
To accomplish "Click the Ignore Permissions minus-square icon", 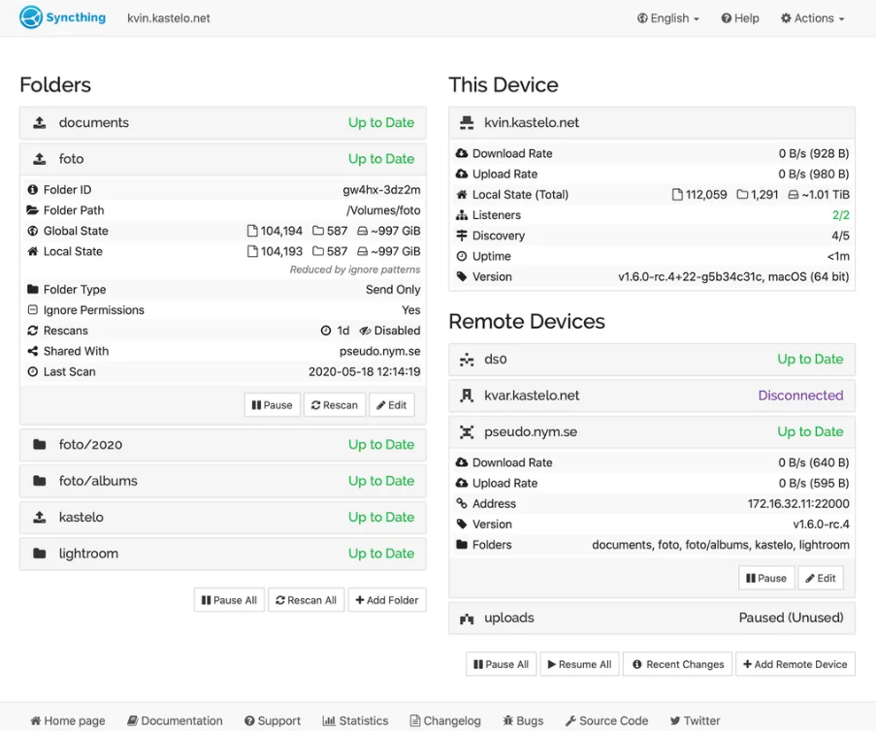I will (x=32, y=310).
